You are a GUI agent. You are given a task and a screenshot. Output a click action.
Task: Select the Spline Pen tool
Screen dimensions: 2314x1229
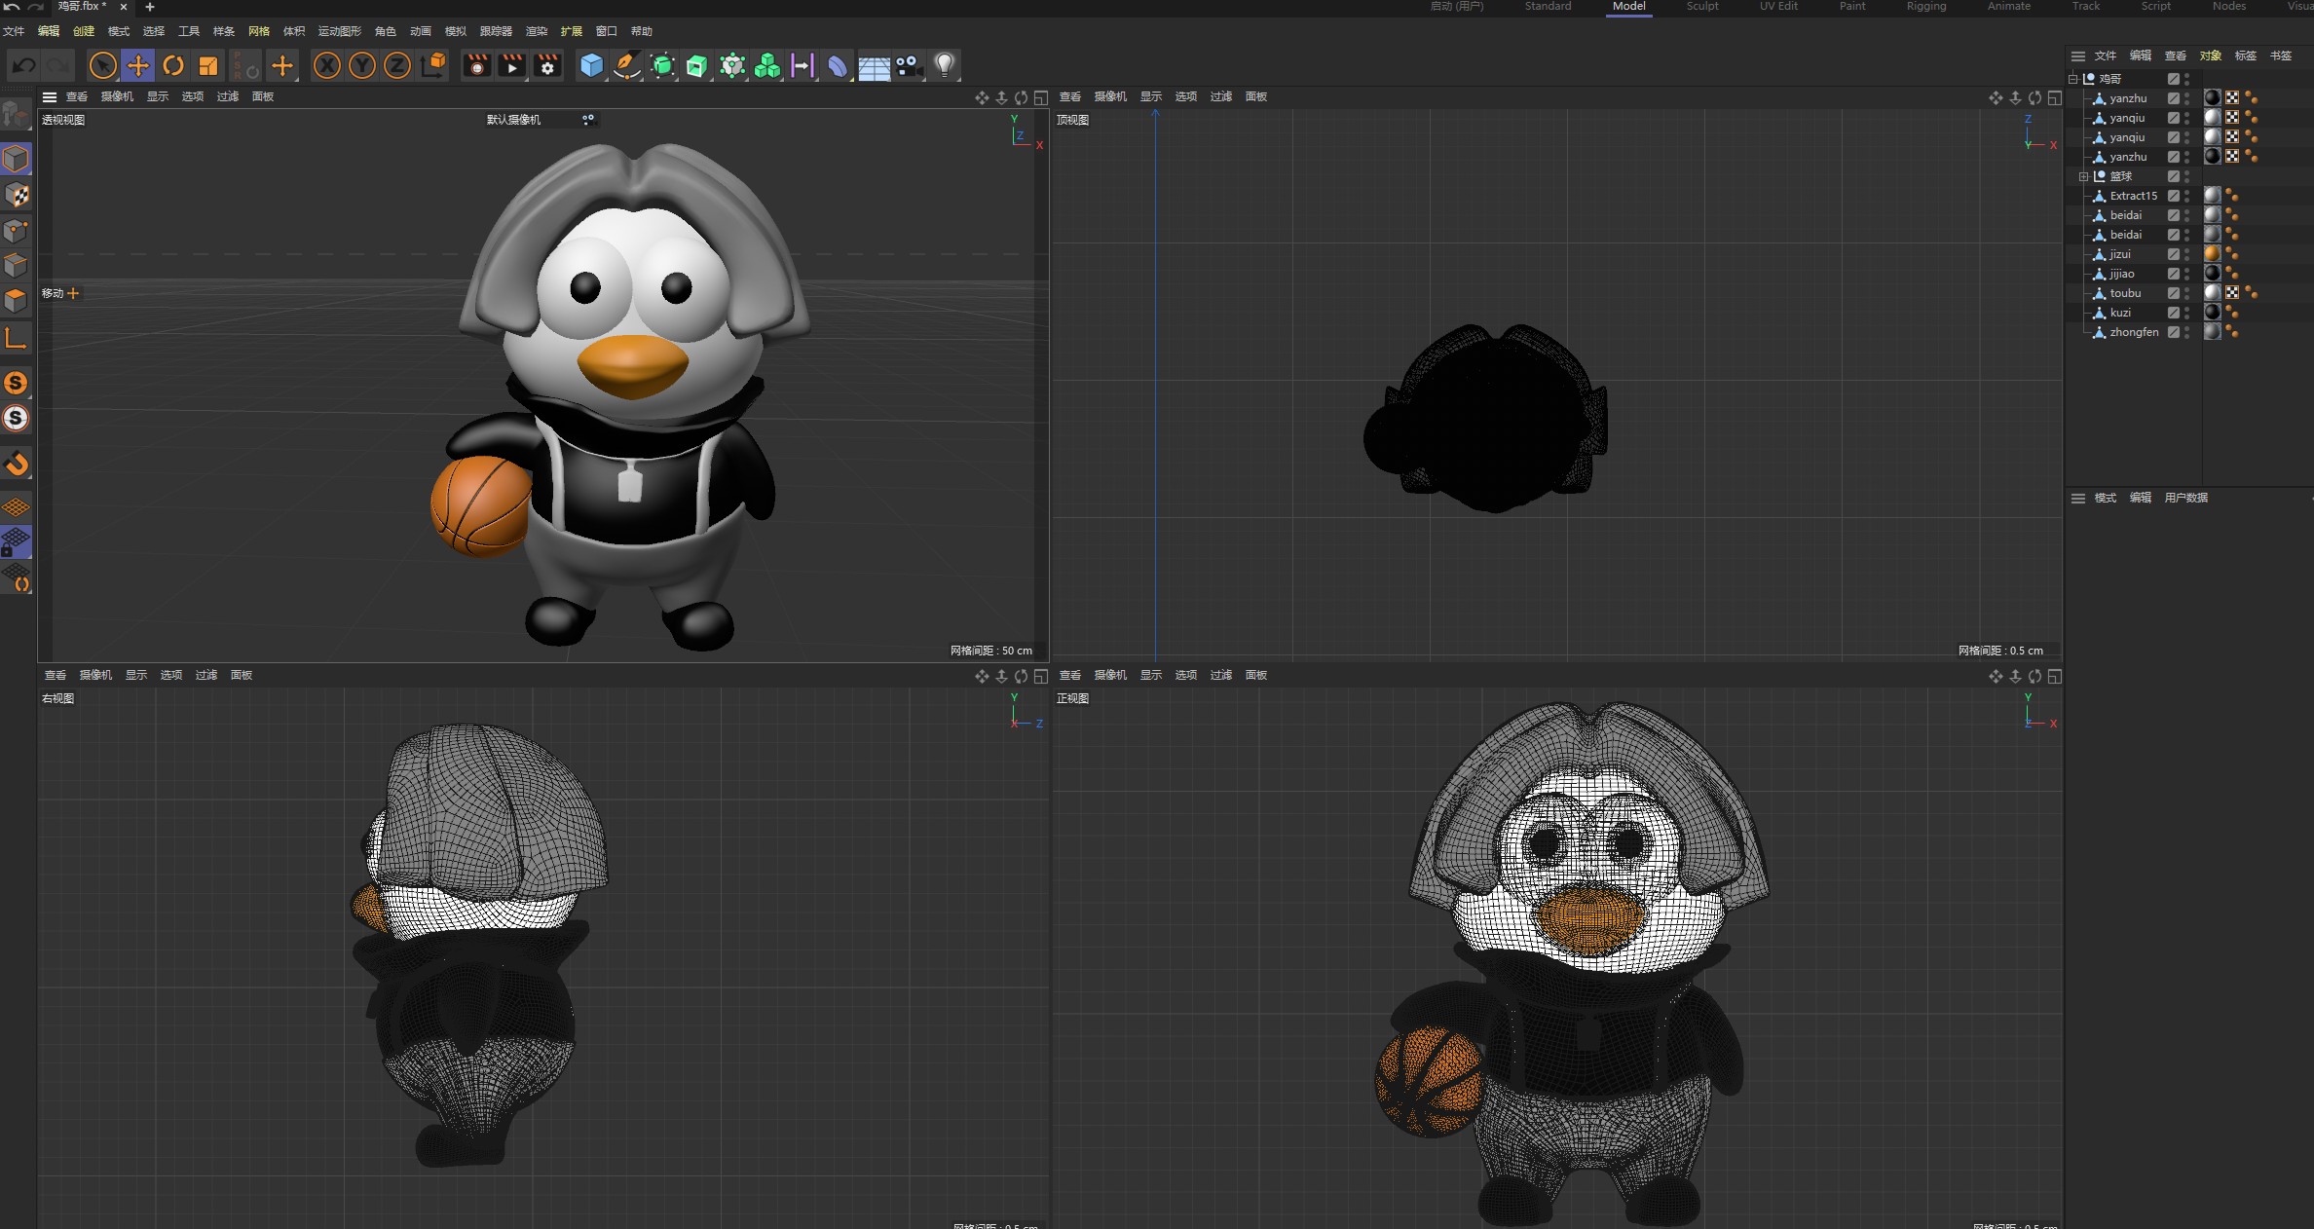627,65
